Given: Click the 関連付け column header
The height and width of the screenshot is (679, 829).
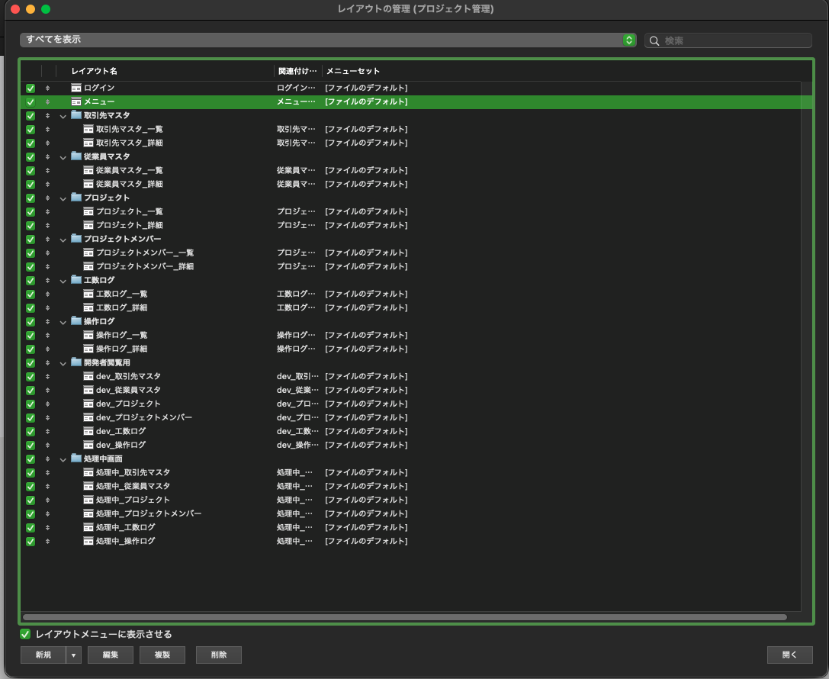Looking at the screenshot, I should tap(297, 71).
